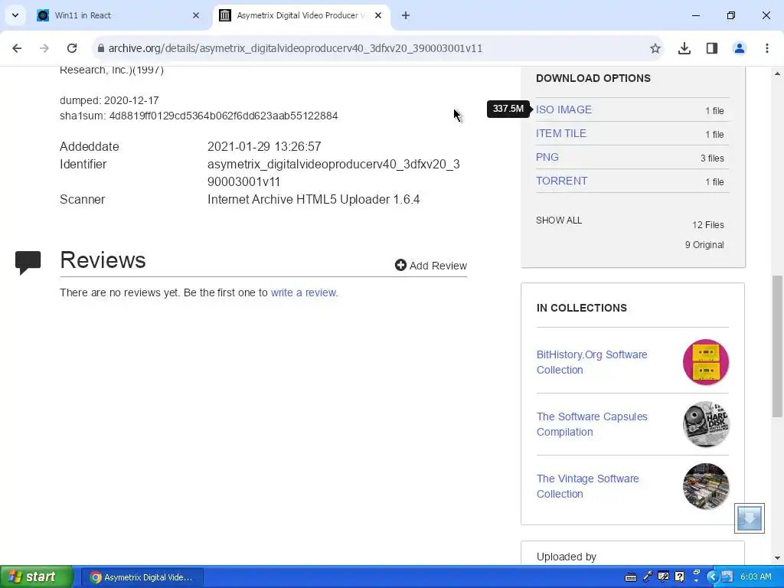Download the TORRENT file
Screen dimensions: 784x588
[561, 181]
